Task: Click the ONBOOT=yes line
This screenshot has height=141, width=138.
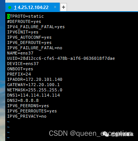Action: tap(20, 69)
